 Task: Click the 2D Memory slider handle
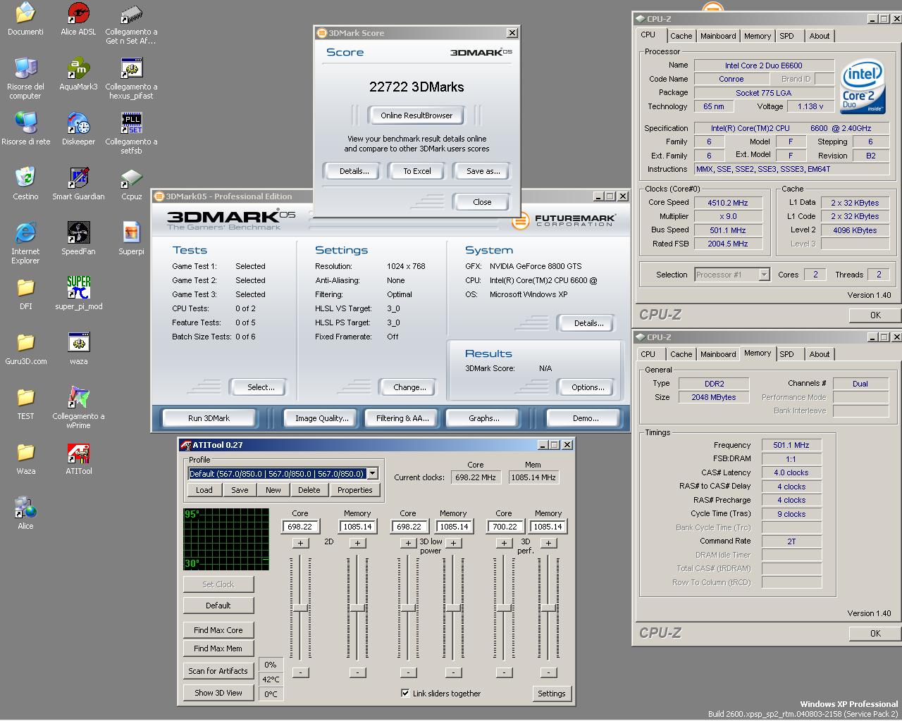tap(357, 608)
